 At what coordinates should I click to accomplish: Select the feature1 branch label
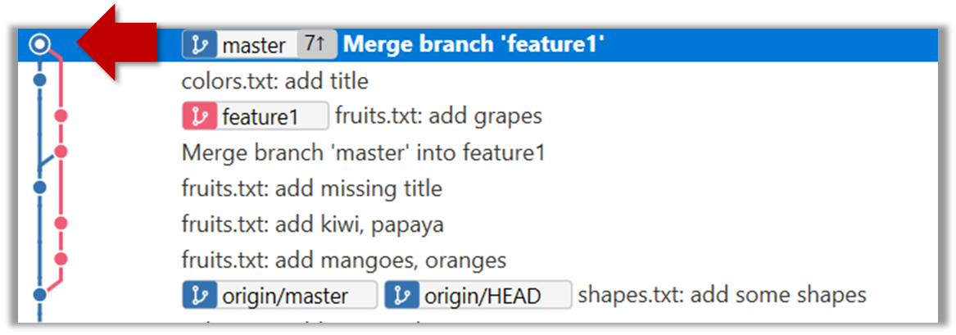[x=260, y=117]
